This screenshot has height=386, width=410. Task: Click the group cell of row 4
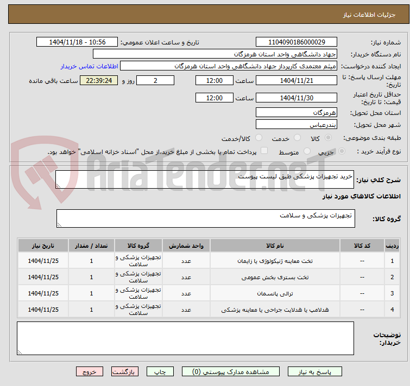pyautogui.click(x=138, y=310)
